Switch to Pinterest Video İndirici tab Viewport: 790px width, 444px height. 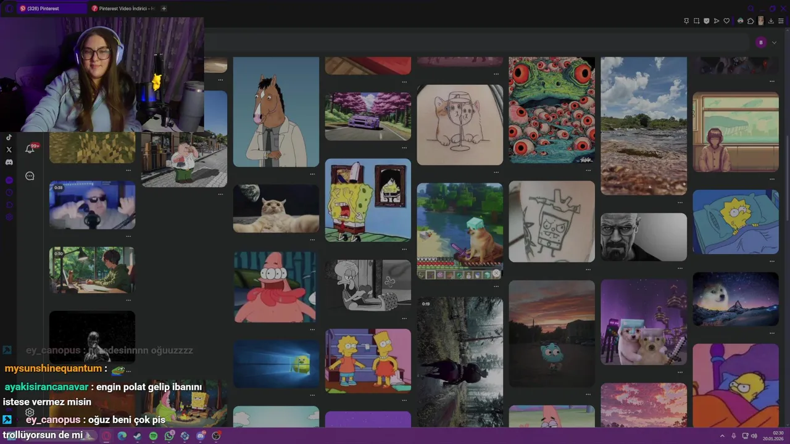(123, 9)
